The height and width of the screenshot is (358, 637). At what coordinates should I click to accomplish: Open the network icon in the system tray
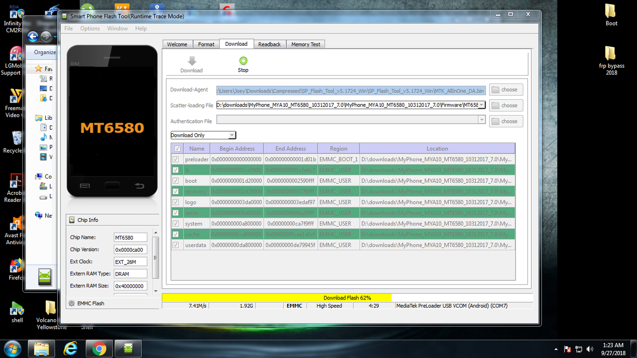tap(579, 349)
